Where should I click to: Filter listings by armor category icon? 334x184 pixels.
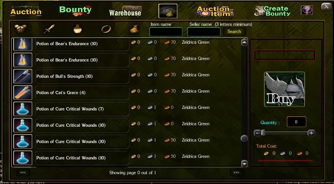(21, 29)
